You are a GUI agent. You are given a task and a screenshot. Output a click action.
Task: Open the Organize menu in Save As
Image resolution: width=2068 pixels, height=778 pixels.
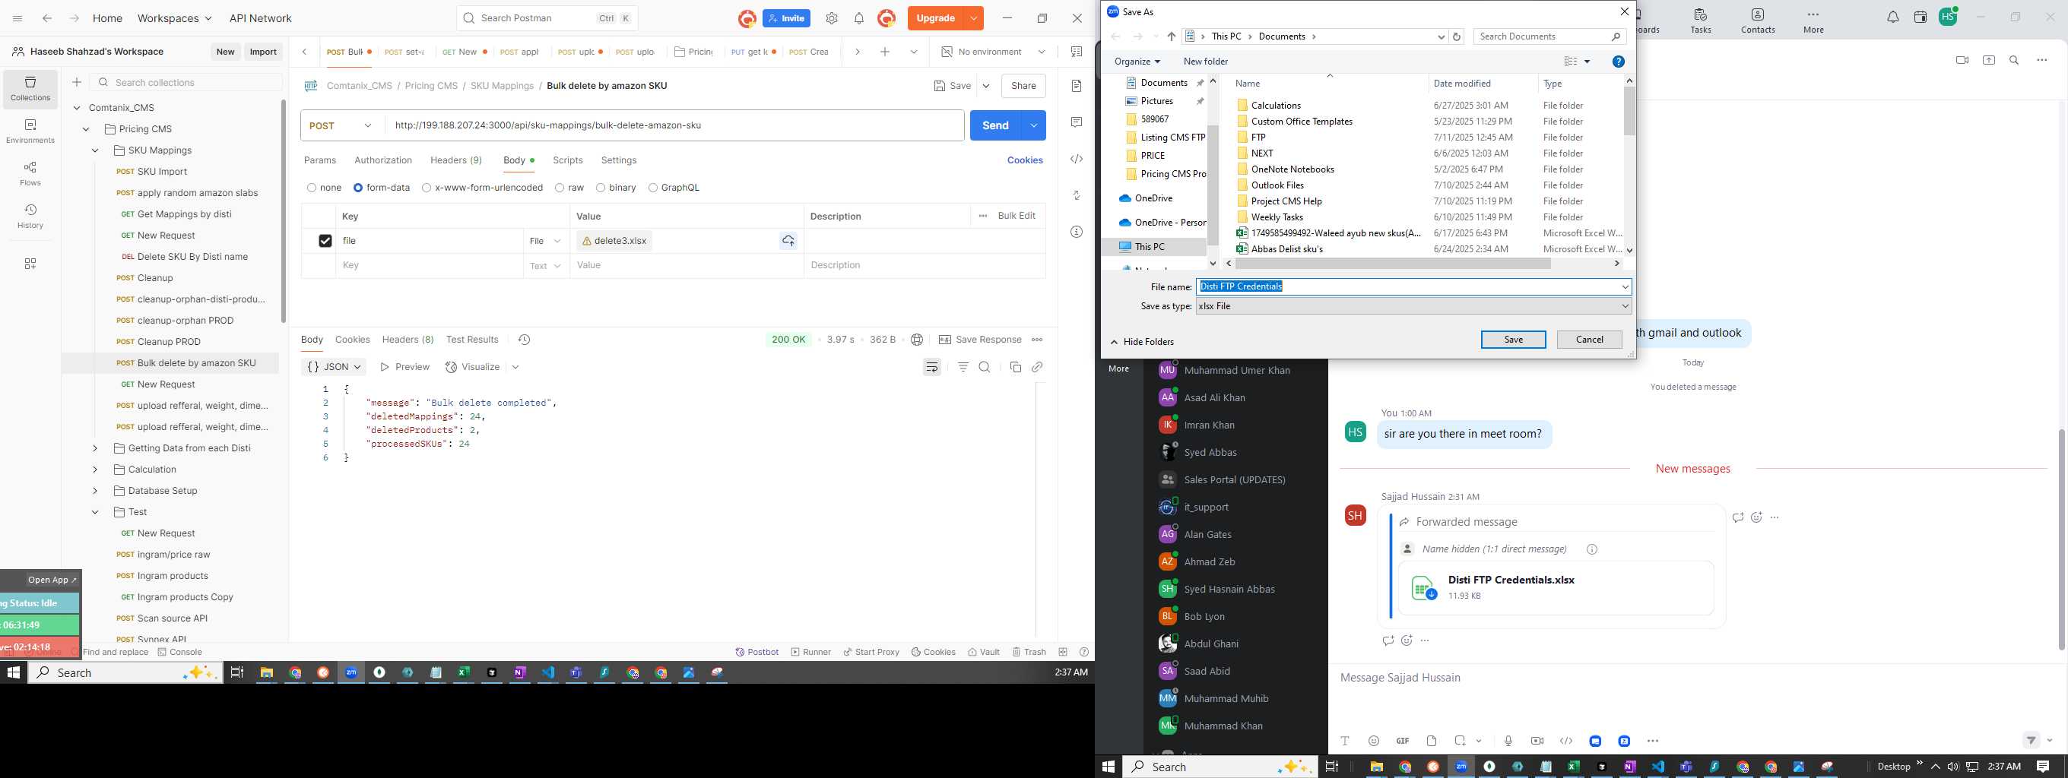tap(1137, 62)
